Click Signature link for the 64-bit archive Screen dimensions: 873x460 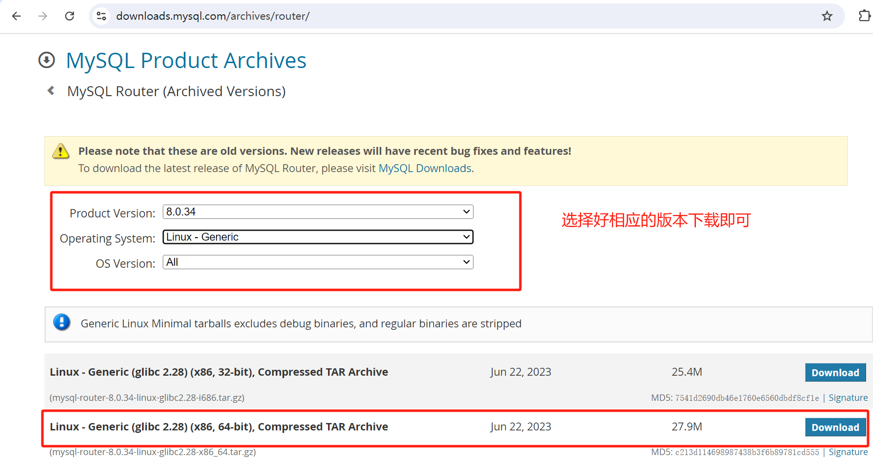point(848,452)
